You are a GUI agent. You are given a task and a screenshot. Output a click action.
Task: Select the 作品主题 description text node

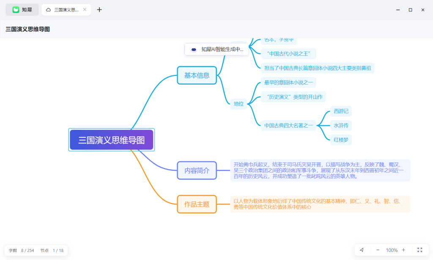click(x=321, y=204)
